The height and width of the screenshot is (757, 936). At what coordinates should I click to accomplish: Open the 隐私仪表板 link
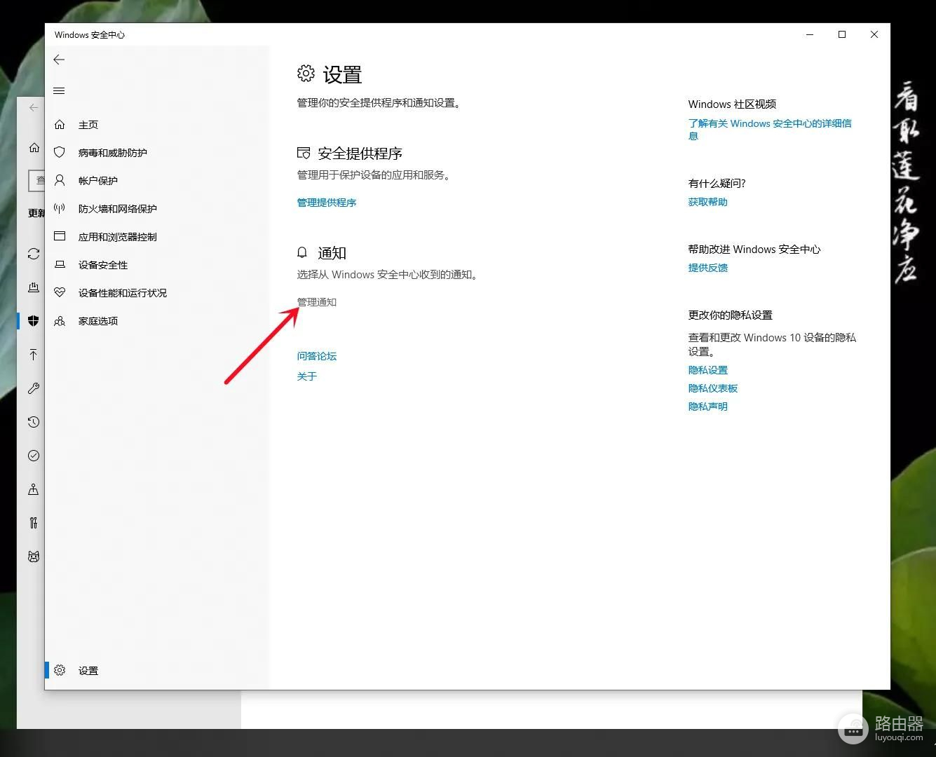(x=713, y=388)
